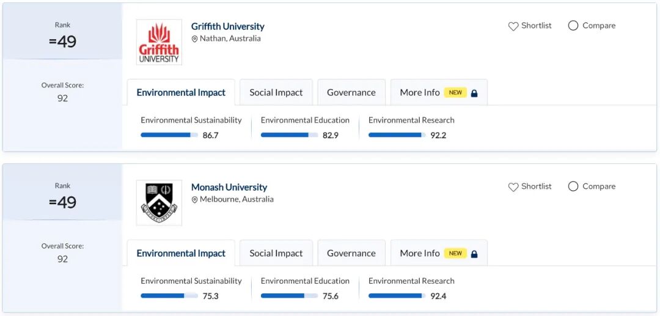Image resolution: width=660 pixels, height=316 pixels.
Task: Switch to Monash's Social Impact tab
Action: click(276, 254)
